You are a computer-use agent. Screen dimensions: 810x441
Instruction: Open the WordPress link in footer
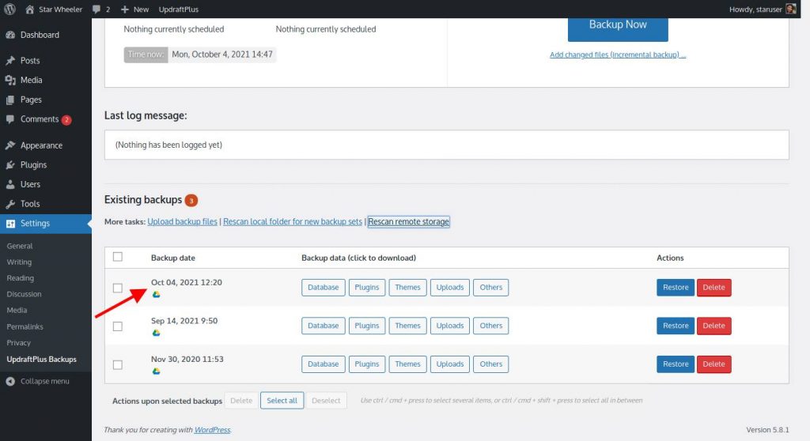pos(212,430)
